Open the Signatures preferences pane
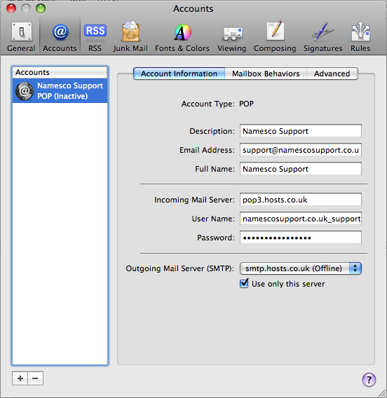The width and height of the screenshot is (387, 398). (323, 37)
